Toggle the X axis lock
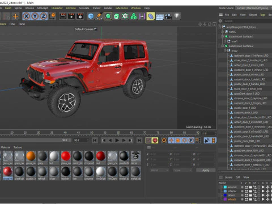Screen dimensions: 272x204 [x=27, y=16]
